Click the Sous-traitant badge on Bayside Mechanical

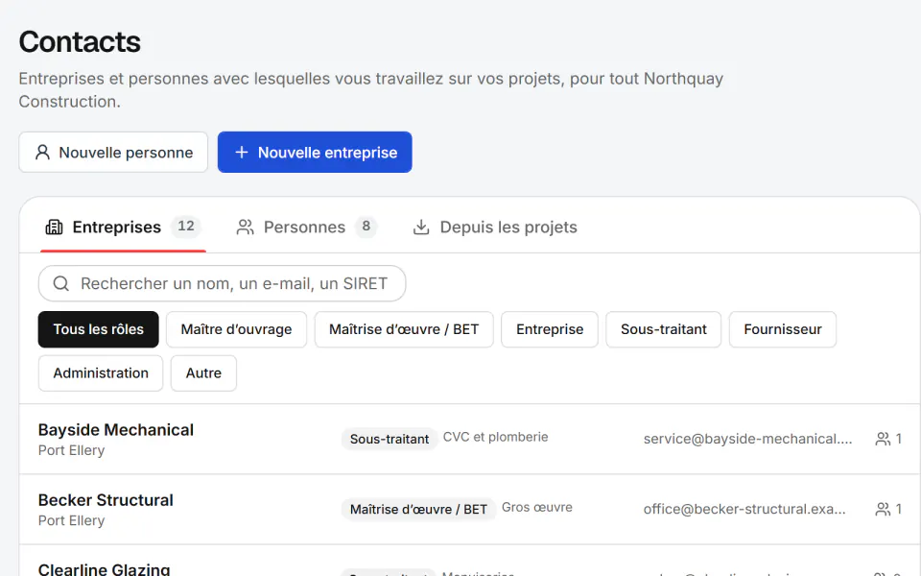[390, 439]
